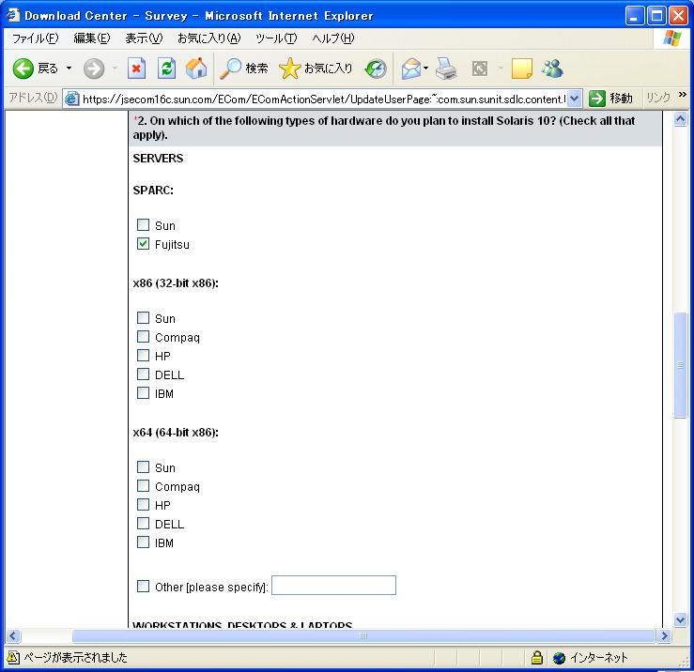Open the Search (検索) magnifier button
Screen dimensions: 694x672
(x=244, y=69)
